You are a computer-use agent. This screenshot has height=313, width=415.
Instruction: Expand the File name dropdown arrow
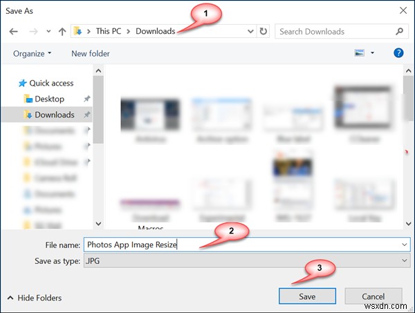[405, 245]
